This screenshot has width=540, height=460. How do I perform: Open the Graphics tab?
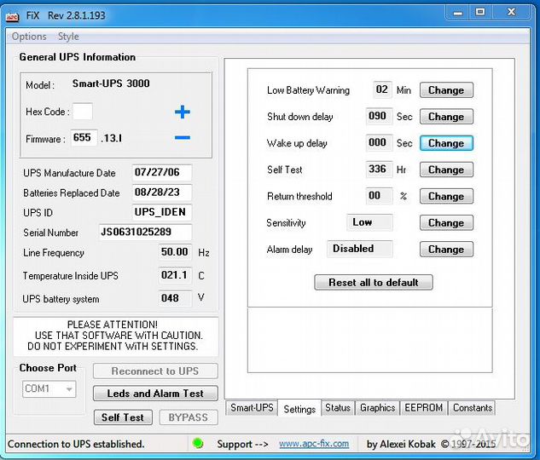click(377, 408)
